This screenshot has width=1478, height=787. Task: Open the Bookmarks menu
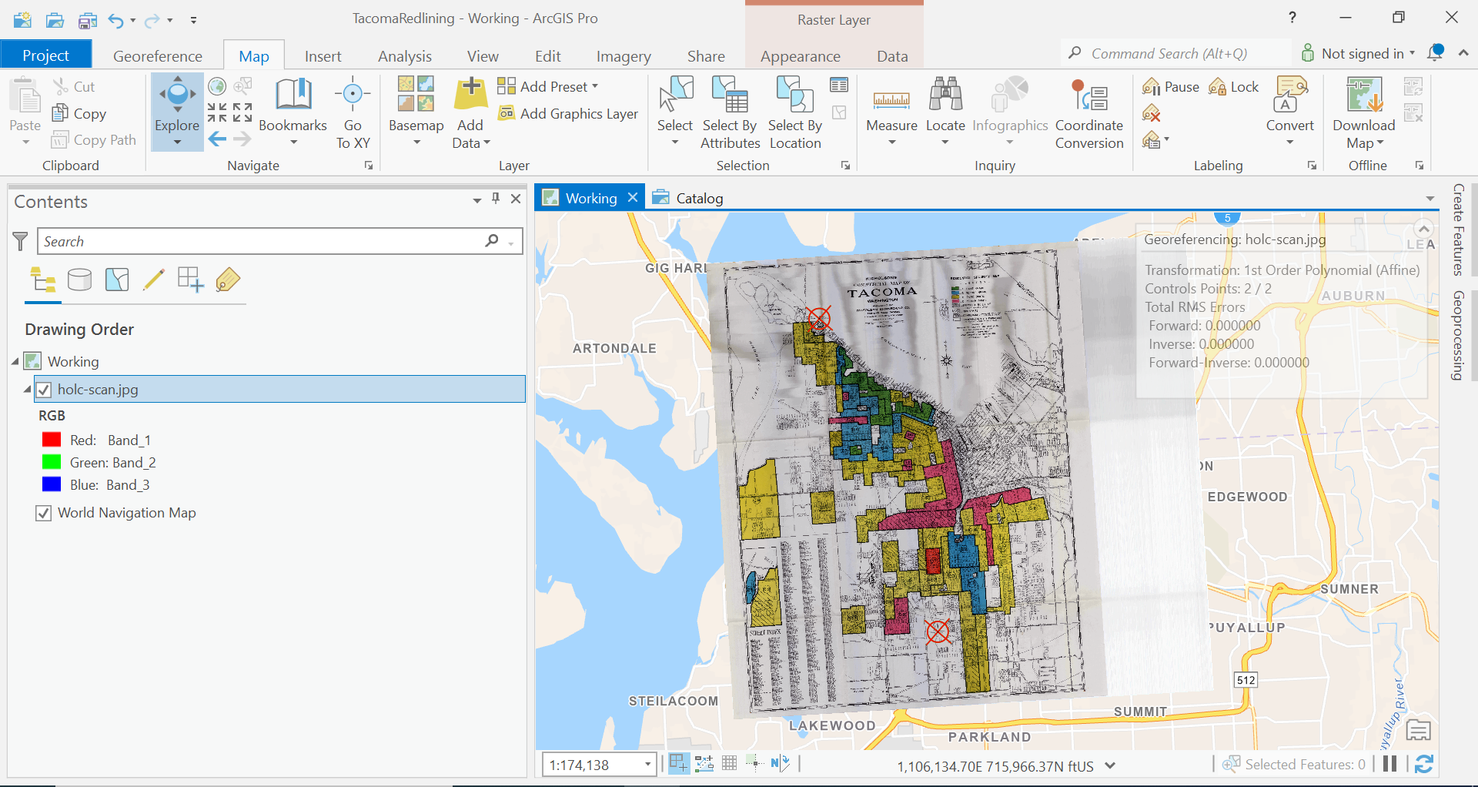(x=293, y=112)
